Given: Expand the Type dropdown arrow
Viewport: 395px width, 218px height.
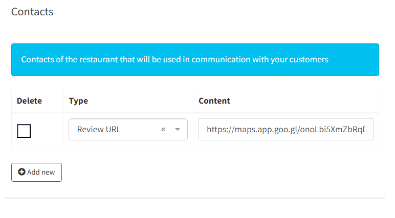Looking at the screenshot, I should pyautogui.click(x=178, y=130).
